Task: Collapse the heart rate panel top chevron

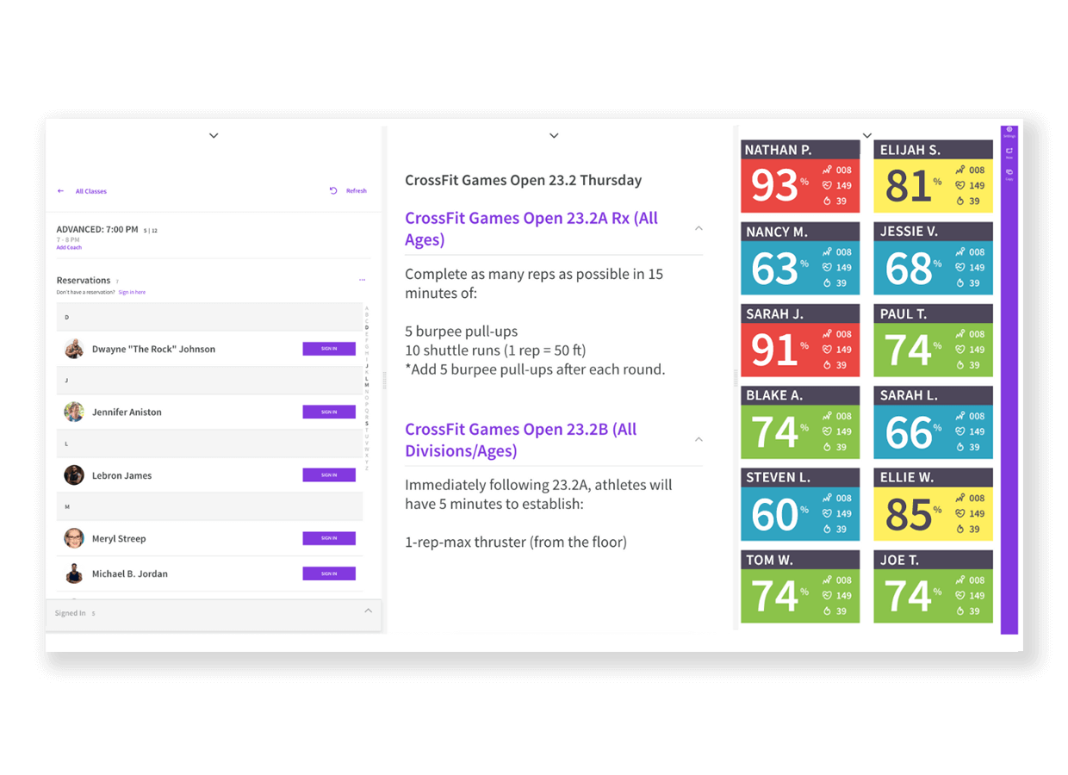Action: 867,135
